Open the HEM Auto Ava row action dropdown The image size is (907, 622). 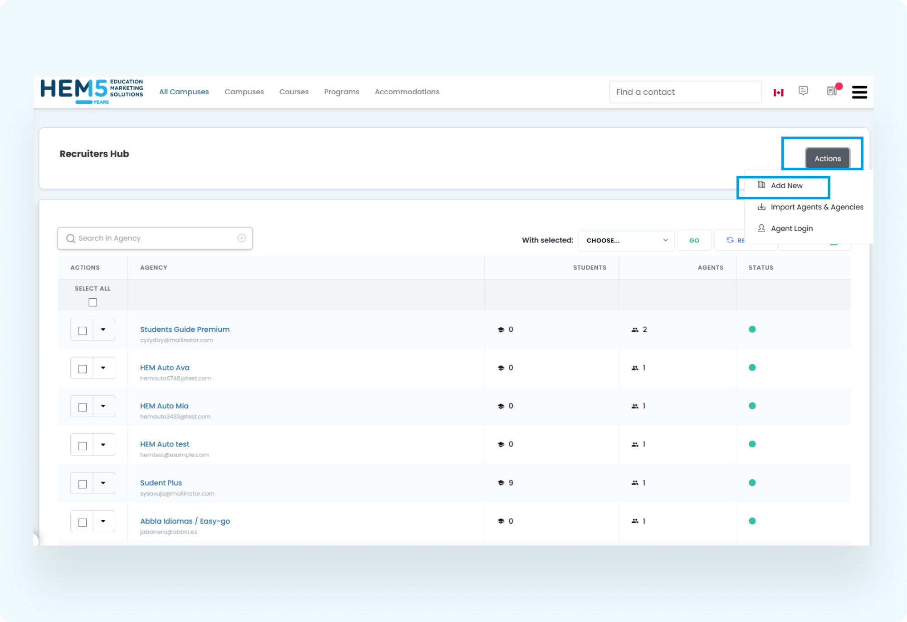(x=103, y=368)
